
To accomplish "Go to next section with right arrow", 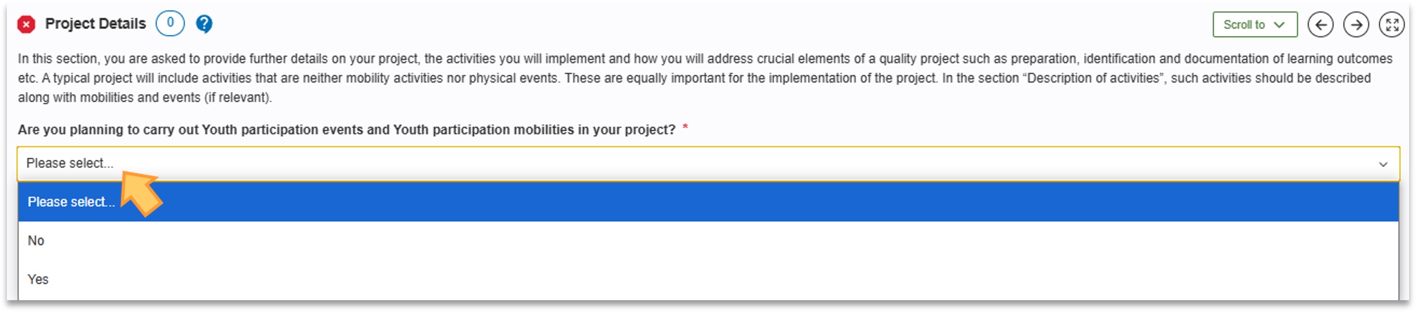I will 1356,25.
